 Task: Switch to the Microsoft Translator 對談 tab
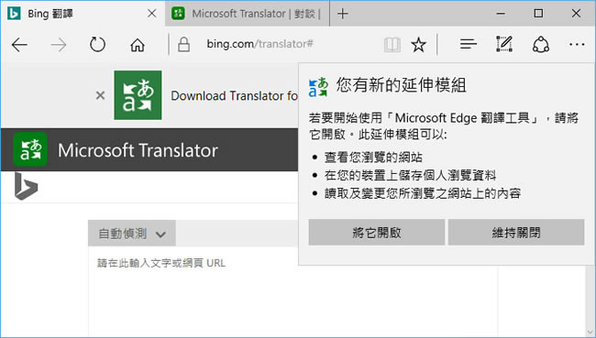pos(247,14)
